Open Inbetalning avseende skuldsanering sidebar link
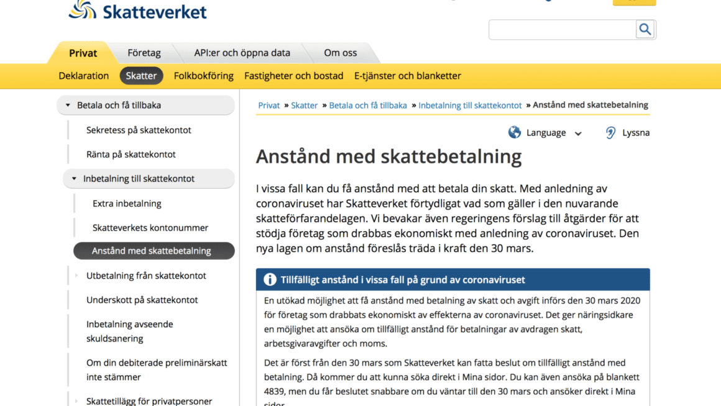Image resolution: width=721 pixels, height=406 pixels. point(130,331)
